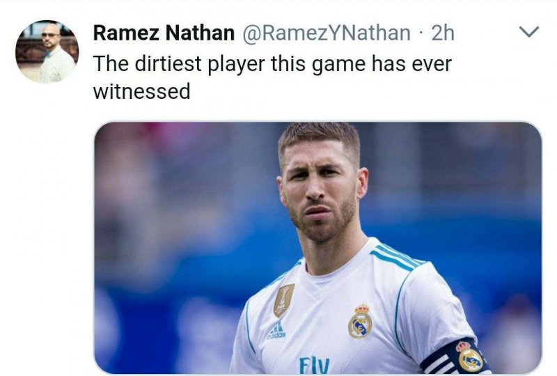Click the adidas logo on the shirt
Image resolution: width=557 pixels, height=376 pixels.
click(x=276, y=331)
